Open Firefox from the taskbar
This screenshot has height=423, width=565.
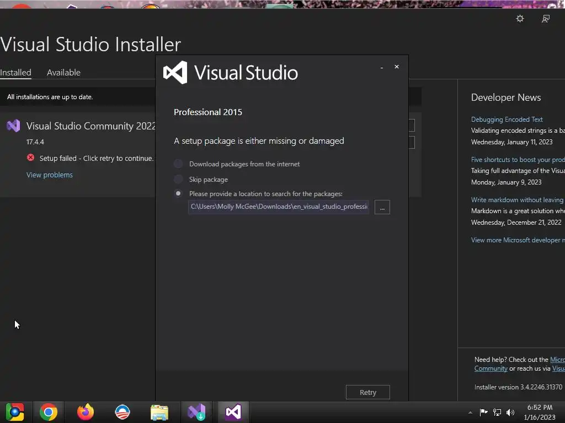(x=86, y=412)
